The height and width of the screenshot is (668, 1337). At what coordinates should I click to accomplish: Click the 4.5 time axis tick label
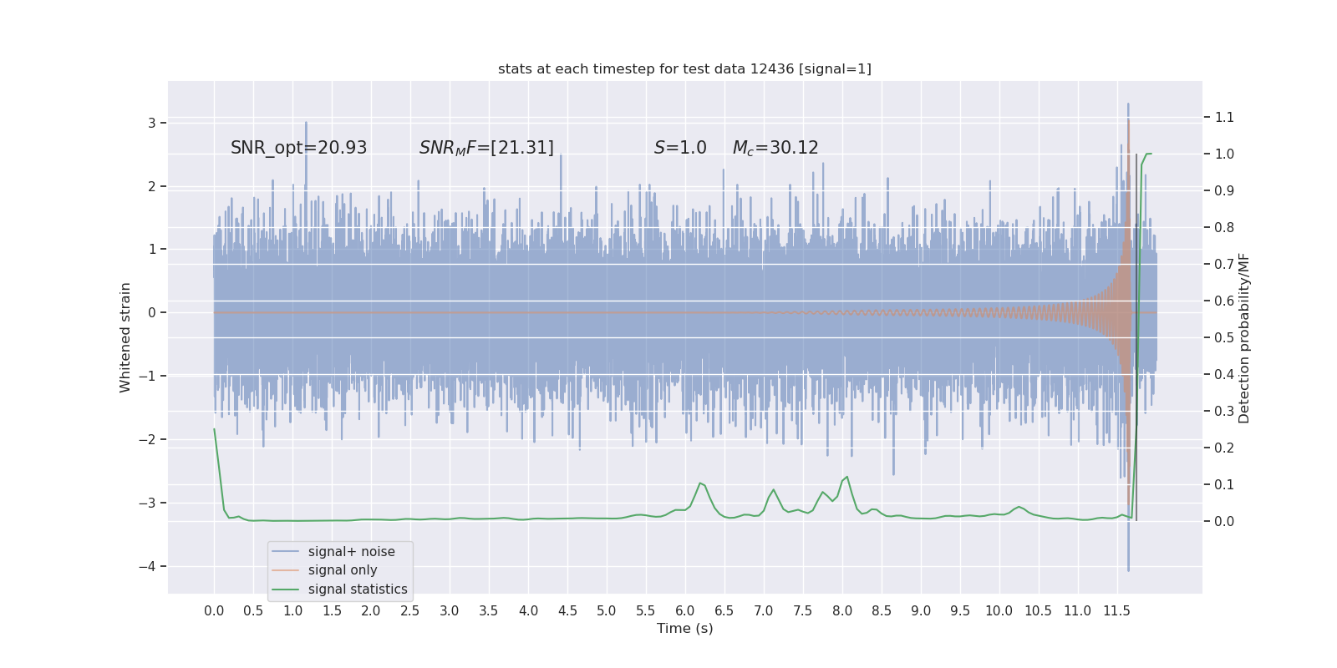click(x=567, y=610)
